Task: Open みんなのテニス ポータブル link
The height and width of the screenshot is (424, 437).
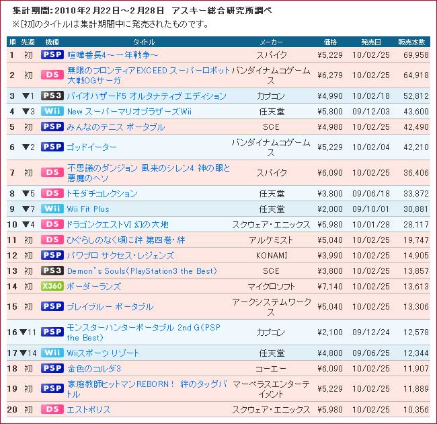Action: coord(116,127)
